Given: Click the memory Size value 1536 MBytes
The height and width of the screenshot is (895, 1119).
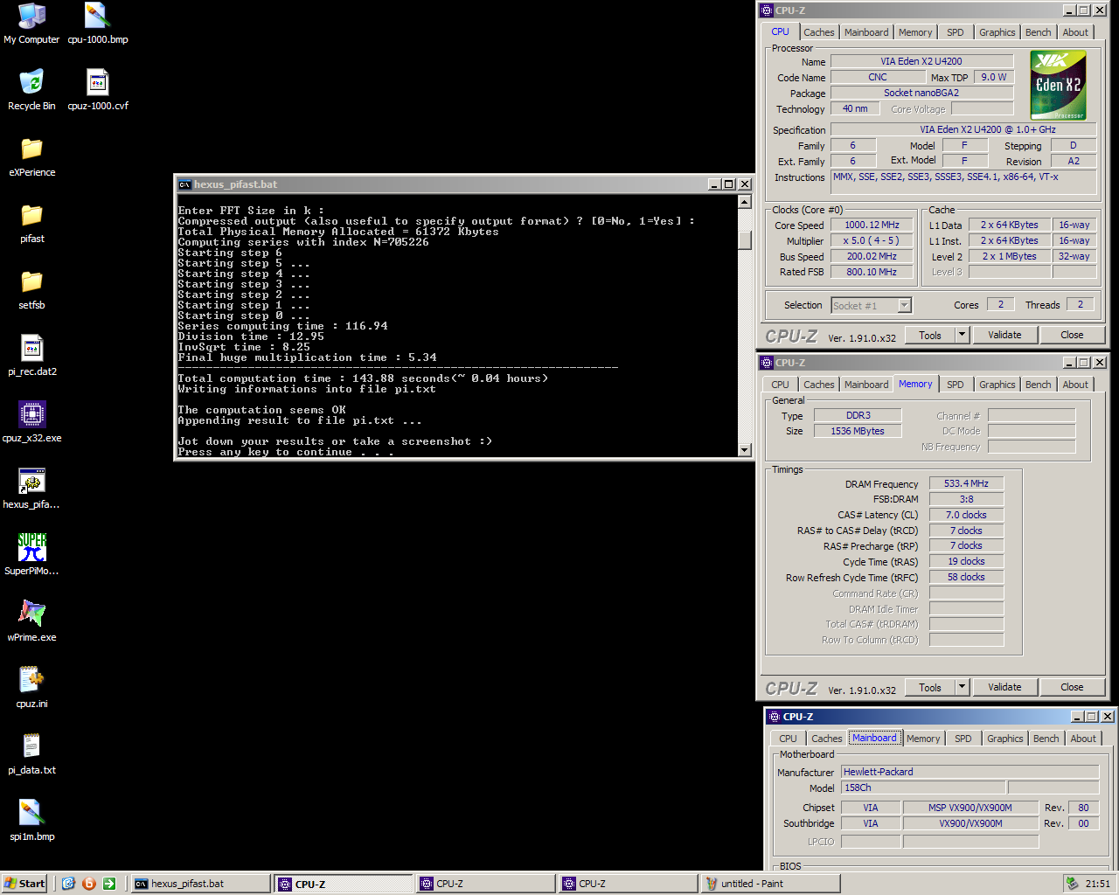Looking at the screenshot, I should click(x=858, y=431).
